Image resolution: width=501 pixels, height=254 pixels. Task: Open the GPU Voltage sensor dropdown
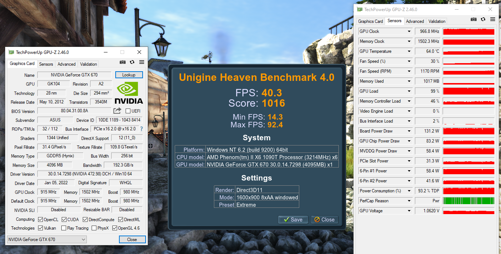(409, 211)
